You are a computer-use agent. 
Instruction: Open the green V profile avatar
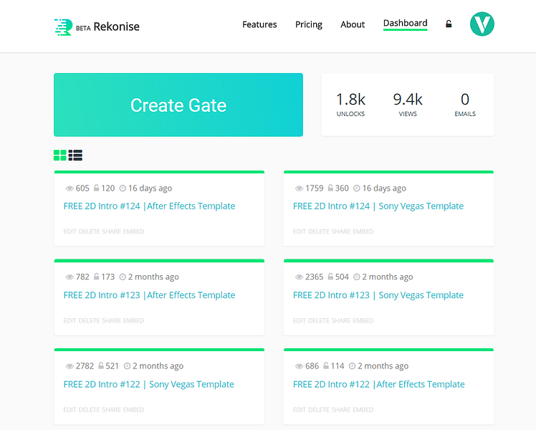click(x=482, y=24)
